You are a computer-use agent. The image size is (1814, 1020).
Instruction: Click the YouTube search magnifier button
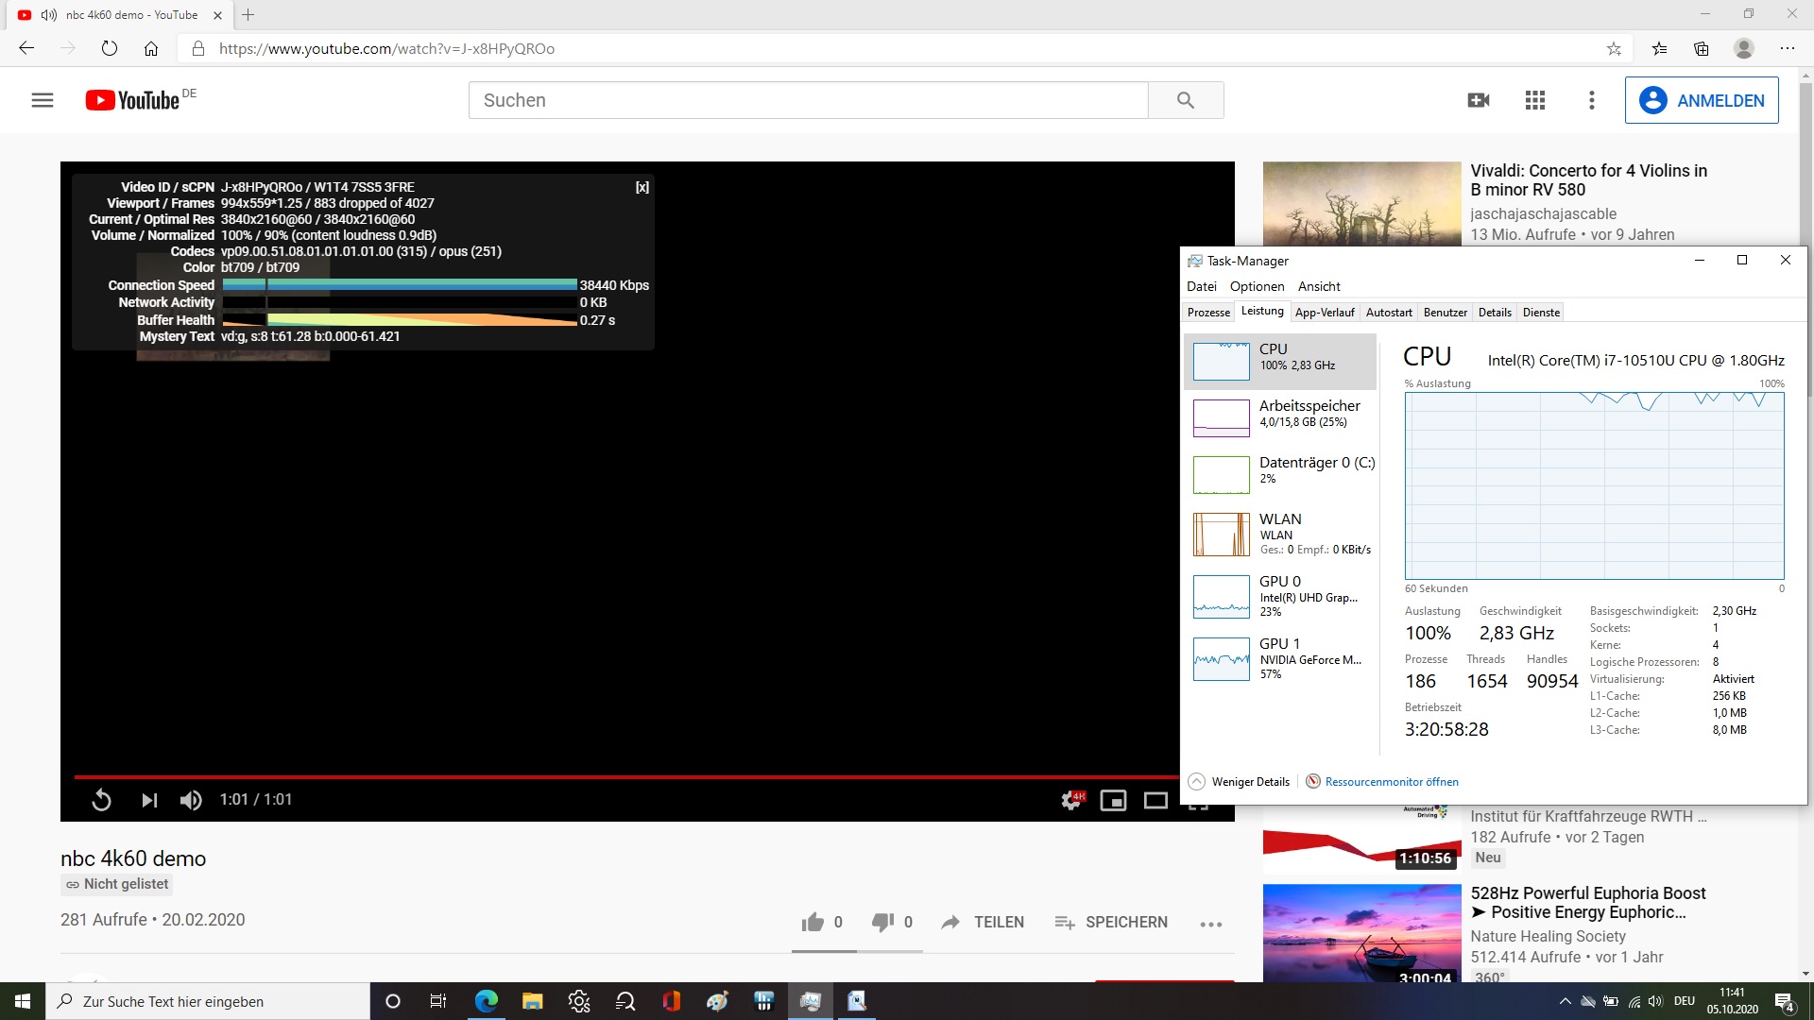tap(1185, 100)
